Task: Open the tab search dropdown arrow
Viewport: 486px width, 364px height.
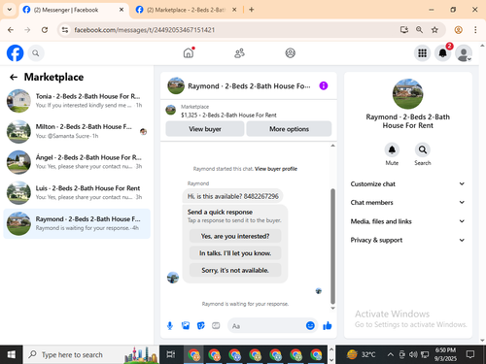Action: click(x=10, y=10)
